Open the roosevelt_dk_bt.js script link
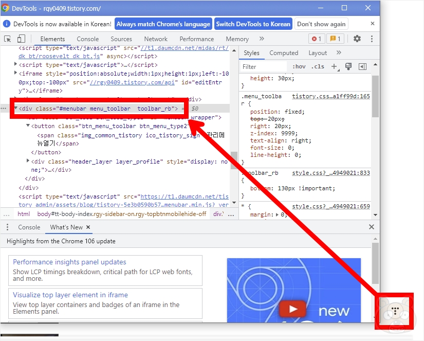 [59, 56]
